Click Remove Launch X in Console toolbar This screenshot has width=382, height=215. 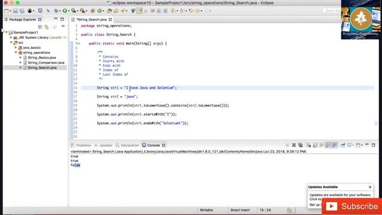294,145
